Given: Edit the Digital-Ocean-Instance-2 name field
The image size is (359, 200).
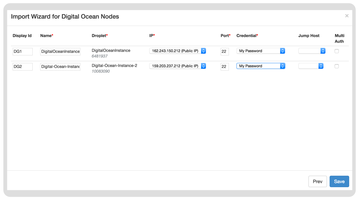Looking at the screenshot, I should point(60,67).
